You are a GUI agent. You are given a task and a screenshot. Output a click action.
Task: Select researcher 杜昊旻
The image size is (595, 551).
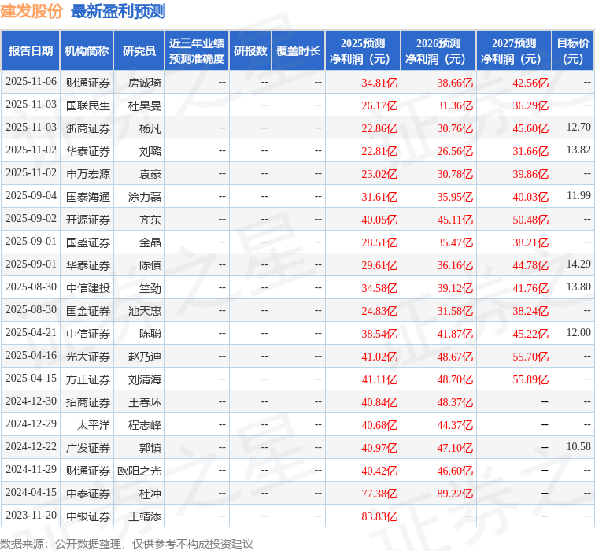(145, 105)
